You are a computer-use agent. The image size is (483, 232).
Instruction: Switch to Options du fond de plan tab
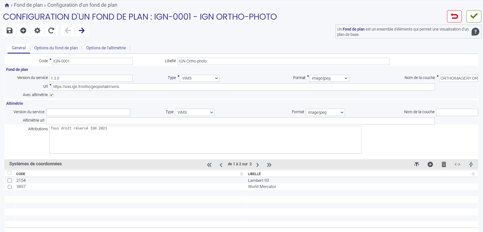56,48
